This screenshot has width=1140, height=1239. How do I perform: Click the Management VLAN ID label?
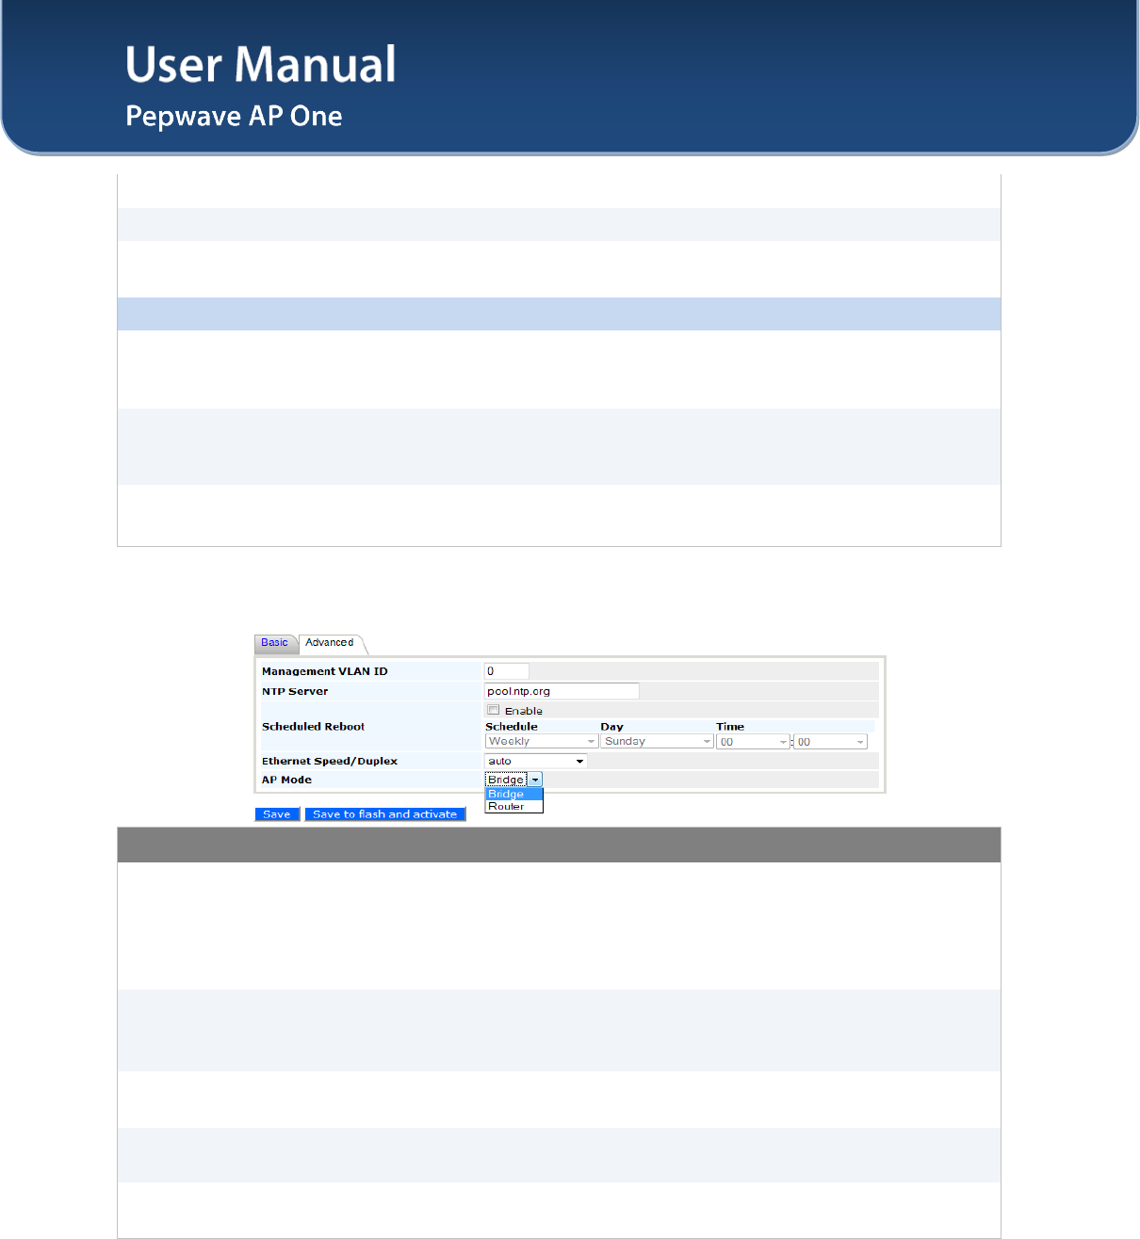click(x=325, y=671)
